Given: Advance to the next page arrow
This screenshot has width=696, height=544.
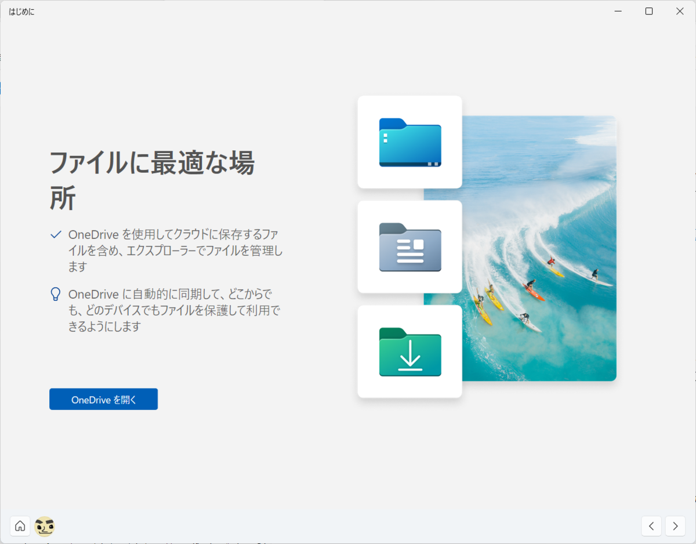Looking at the screenshot, I should 675,526.
